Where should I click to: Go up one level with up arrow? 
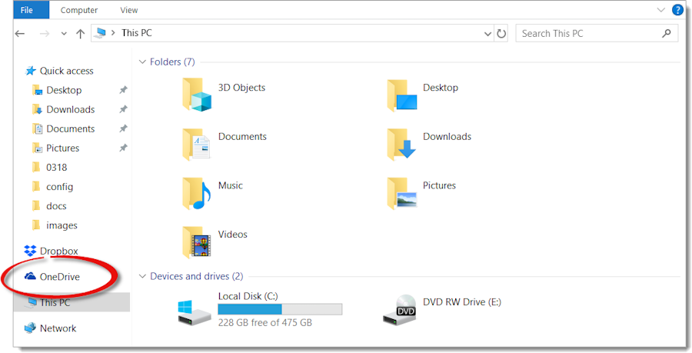(80, 34)
